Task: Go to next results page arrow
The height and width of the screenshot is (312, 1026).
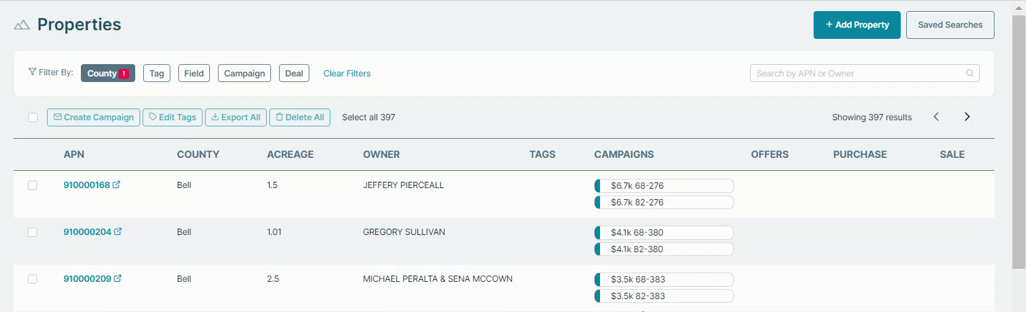Action: coord(967,117)
